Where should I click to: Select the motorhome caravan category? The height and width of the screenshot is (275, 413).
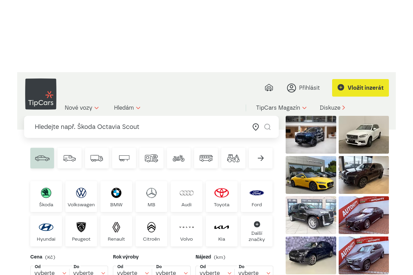[x=151, y=158]
